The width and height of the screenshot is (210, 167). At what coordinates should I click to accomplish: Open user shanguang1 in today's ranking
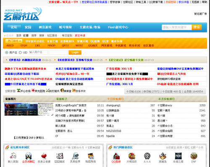[113, 105]
